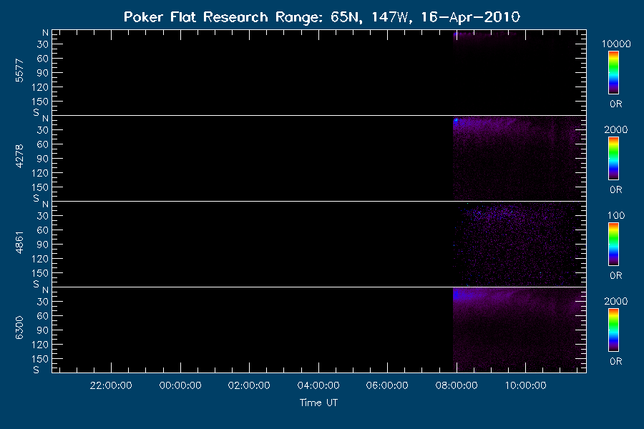
Task: Click the 10000 color scale maximum
Action: (x=616, y=44)
